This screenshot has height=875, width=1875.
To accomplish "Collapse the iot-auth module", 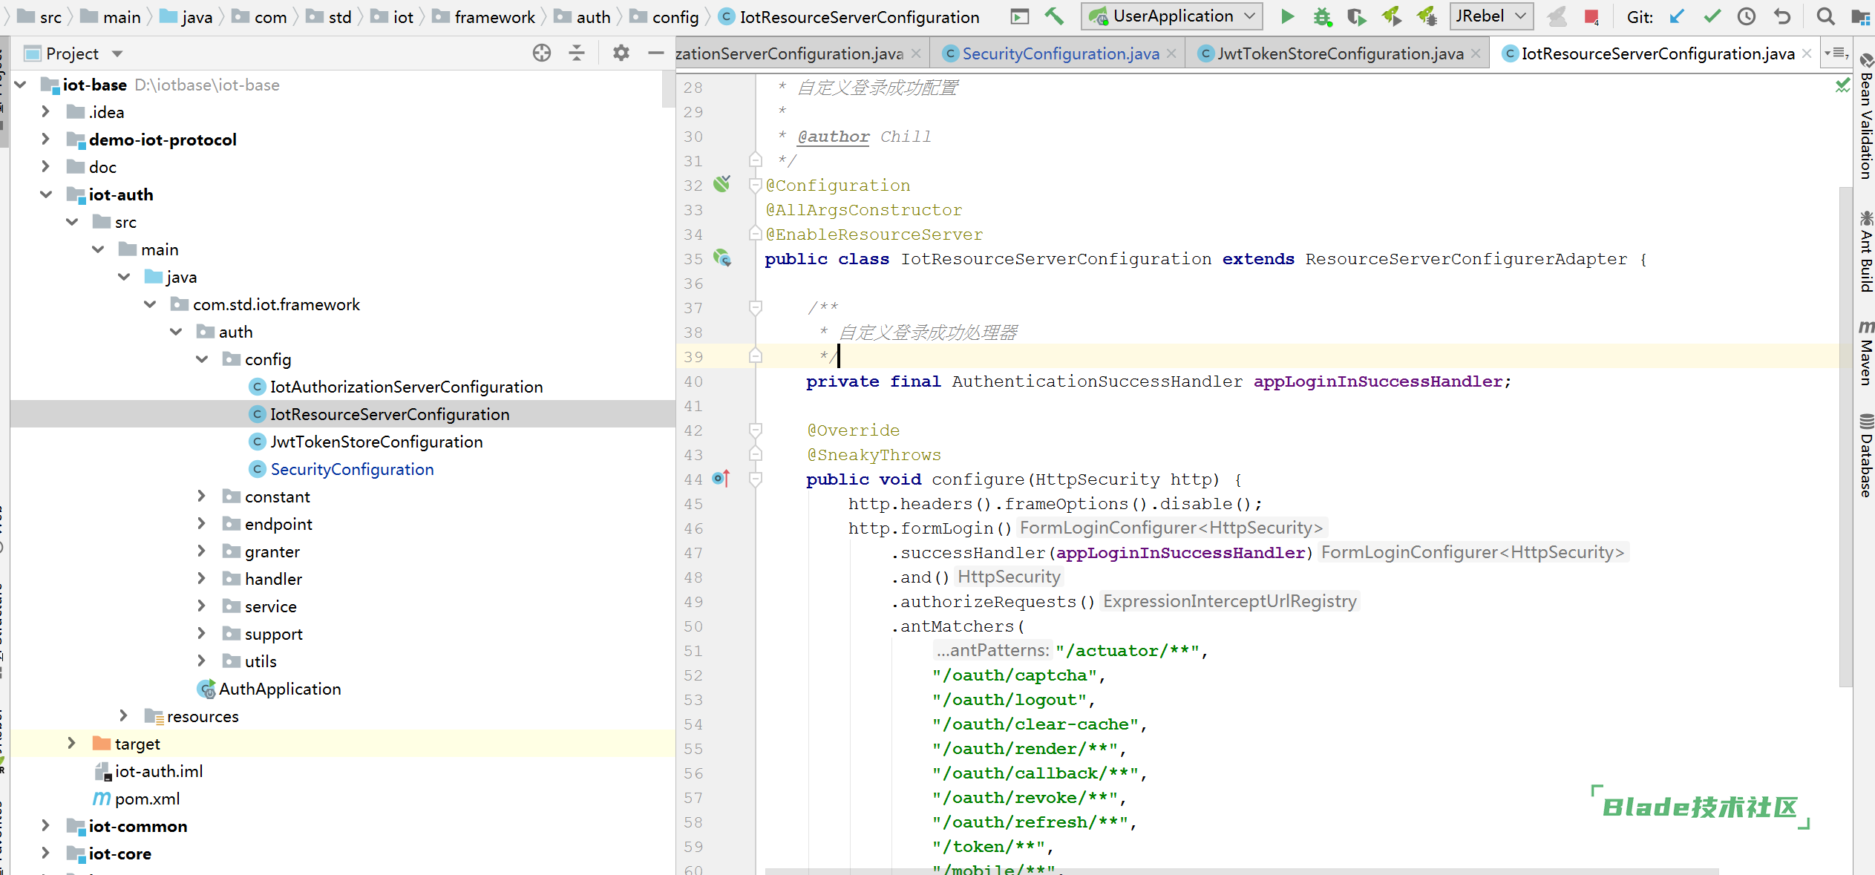I will click(46, 194).
